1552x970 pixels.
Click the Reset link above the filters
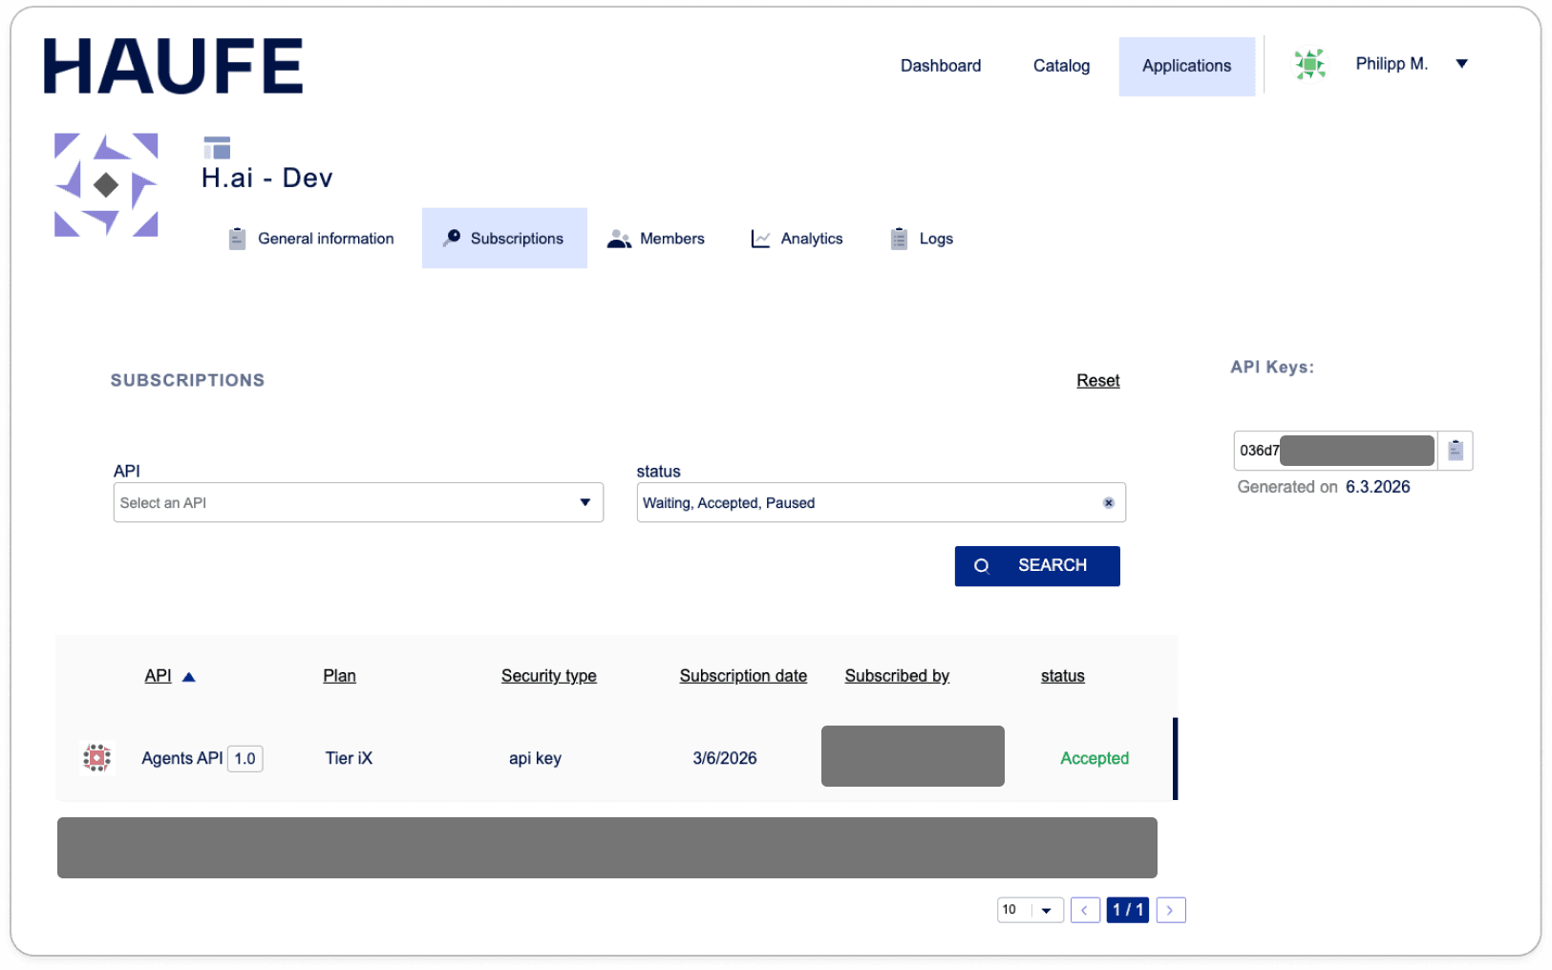tap(1097, 380)
